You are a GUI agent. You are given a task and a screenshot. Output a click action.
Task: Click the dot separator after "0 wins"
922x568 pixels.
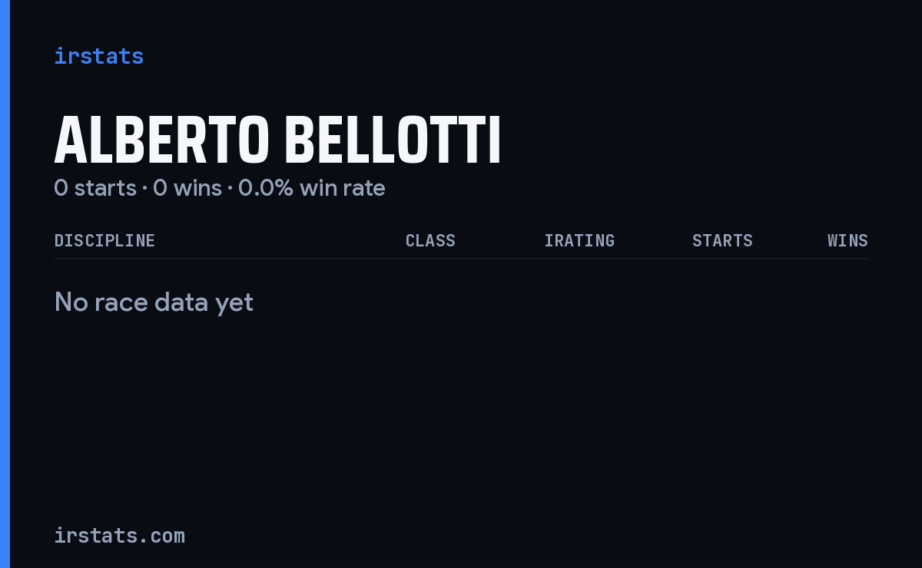[x=230, y=188]
